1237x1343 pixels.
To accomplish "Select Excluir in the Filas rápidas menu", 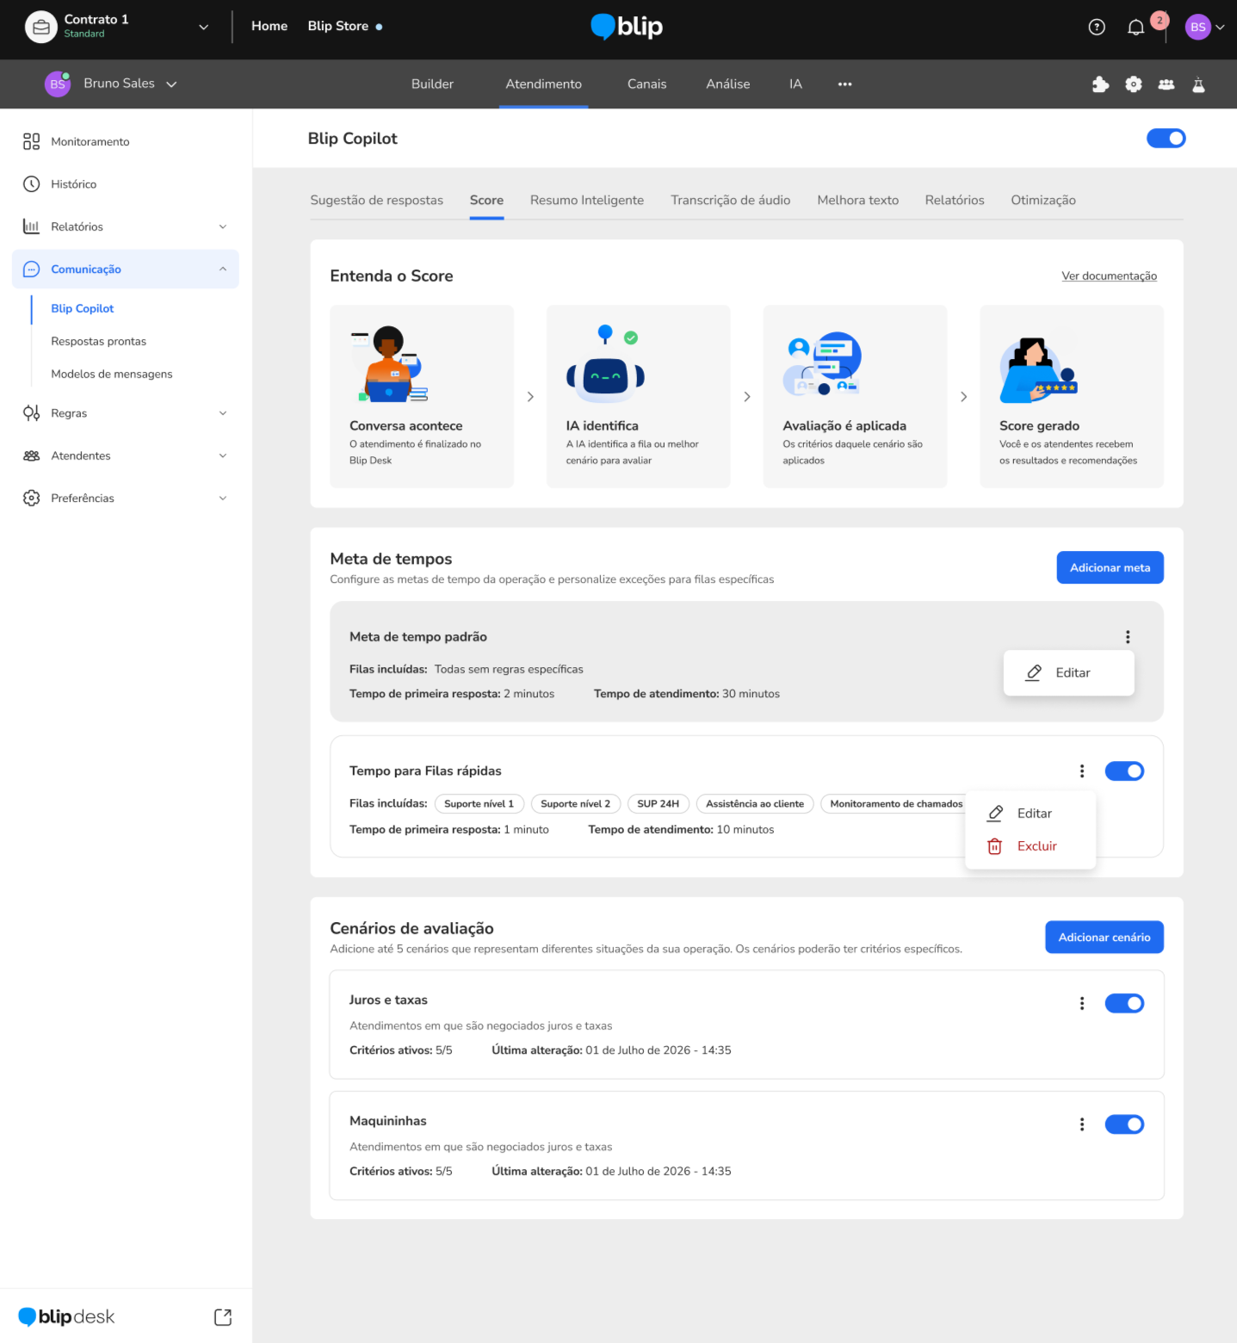I will pyautogui.click(x=1030, y=846).
